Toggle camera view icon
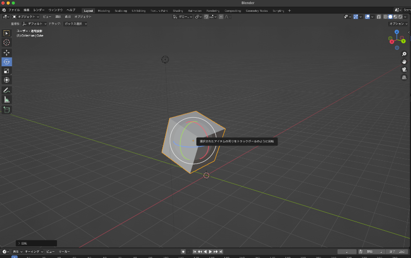 404,69
